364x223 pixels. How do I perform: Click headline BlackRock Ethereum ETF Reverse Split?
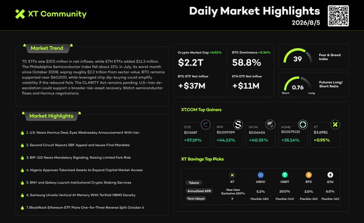tap(85, 207)
